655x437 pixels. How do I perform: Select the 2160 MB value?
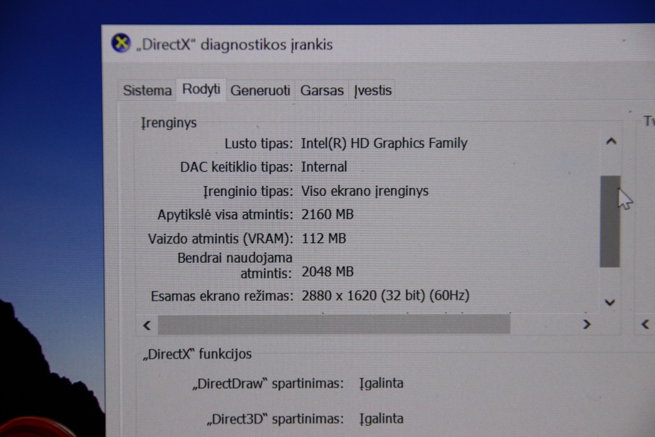coord(327,215)
